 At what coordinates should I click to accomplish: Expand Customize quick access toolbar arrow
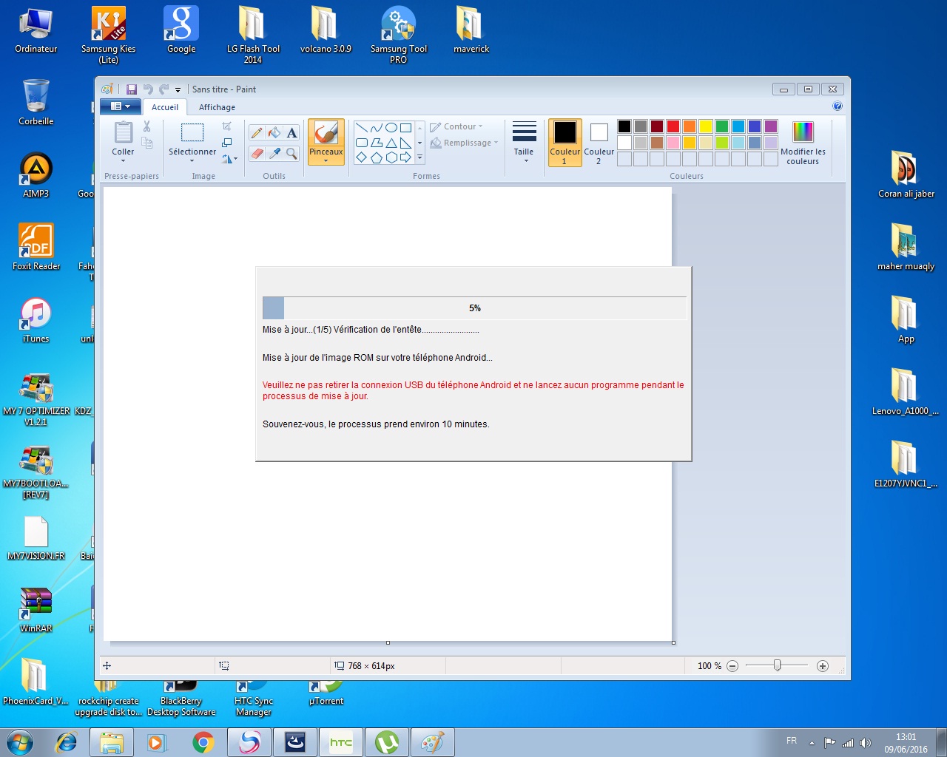pyautogui.click(x=178, y=90)
